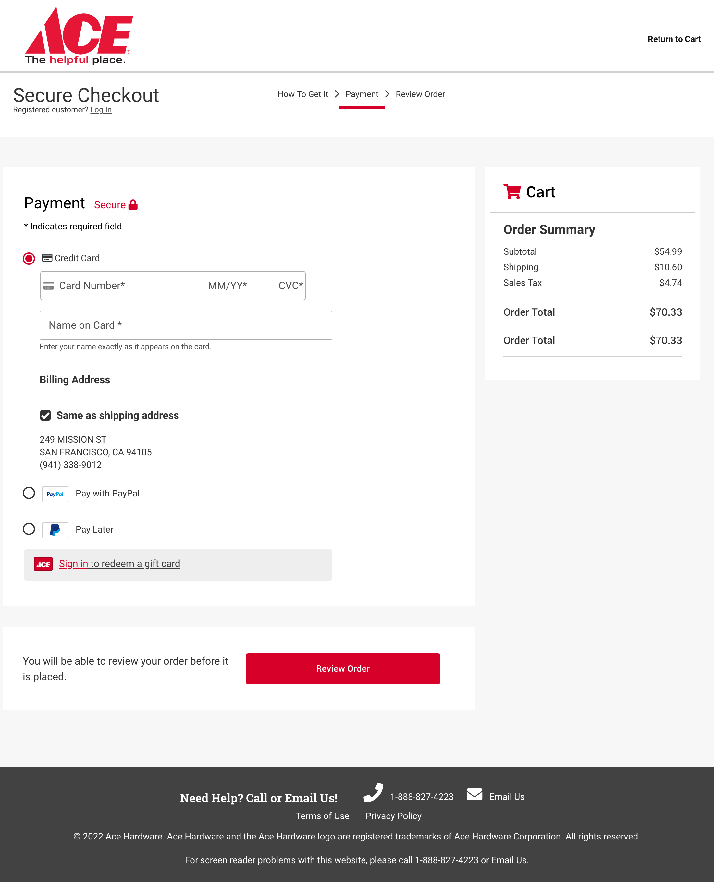
Task: Click the secure padlock icon
Action: tap(133, 205)
